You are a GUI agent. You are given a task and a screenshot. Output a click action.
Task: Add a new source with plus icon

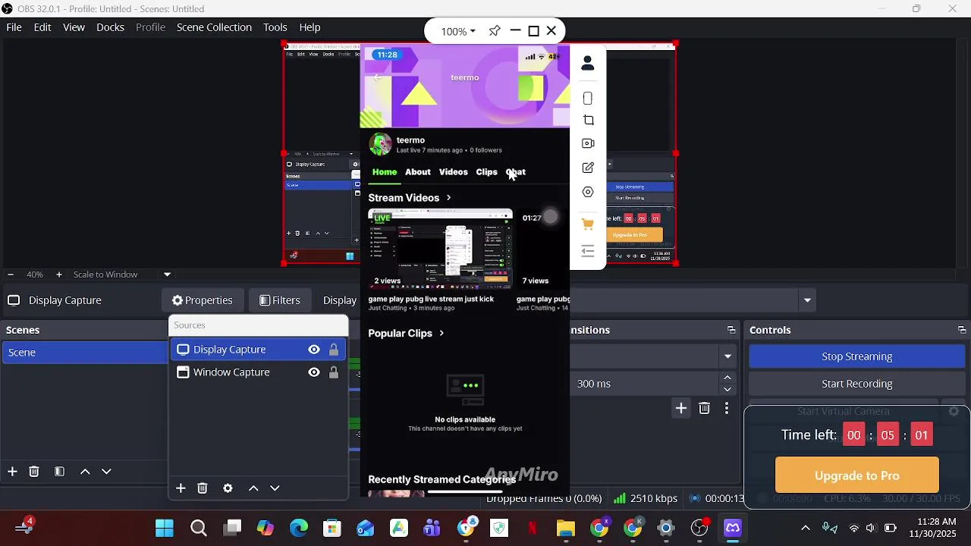[181, 488]
